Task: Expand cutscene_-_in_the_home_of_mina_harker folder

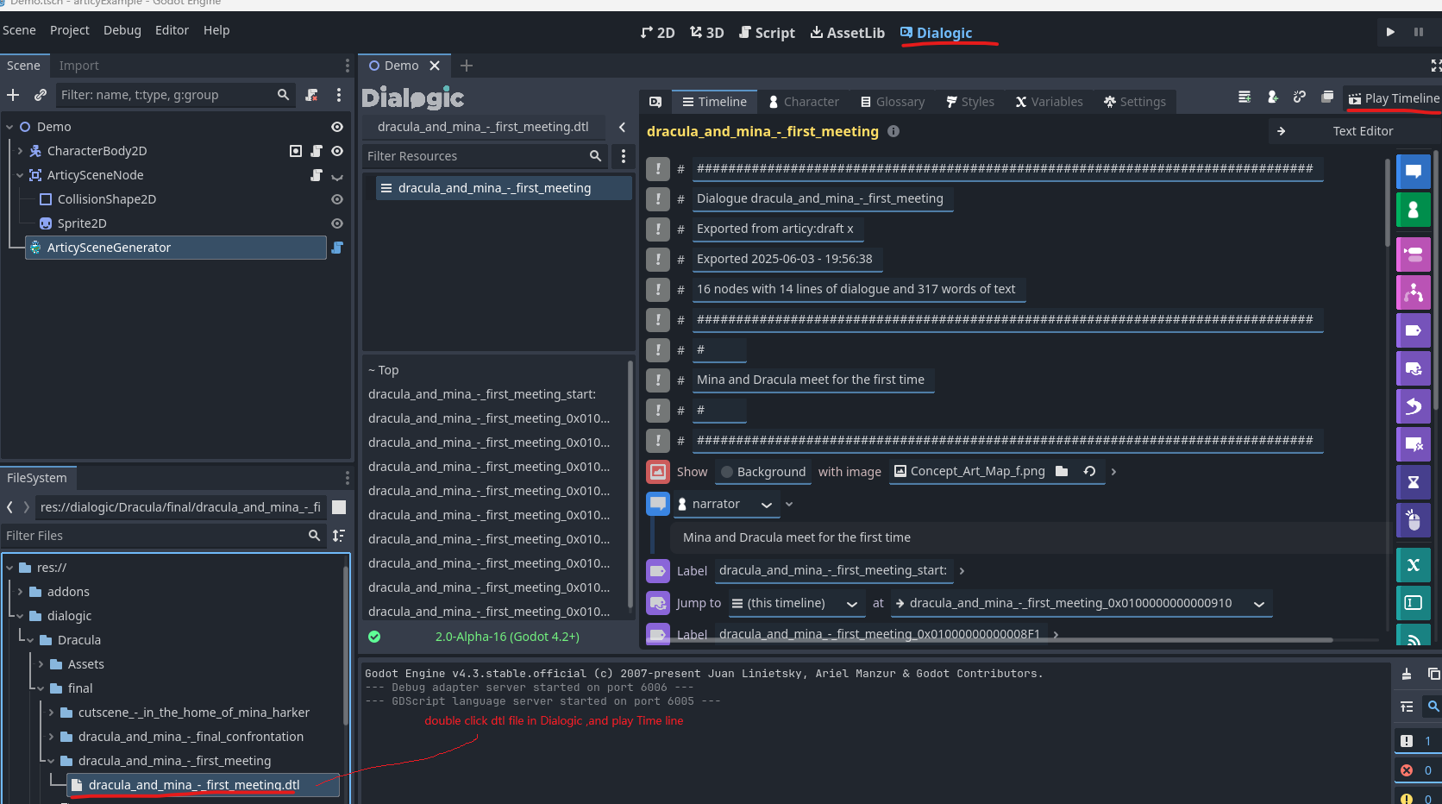Action: point(51,713)
